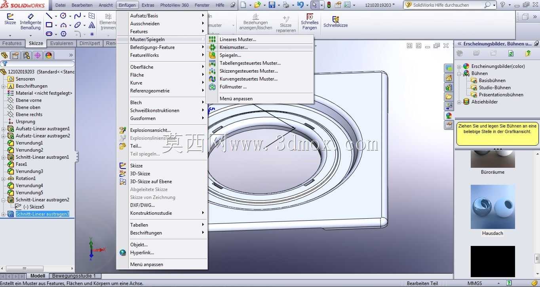540x287 pixels.
Task: Select the (-) Skizze5 sketch item
Action: click(34, 207)
